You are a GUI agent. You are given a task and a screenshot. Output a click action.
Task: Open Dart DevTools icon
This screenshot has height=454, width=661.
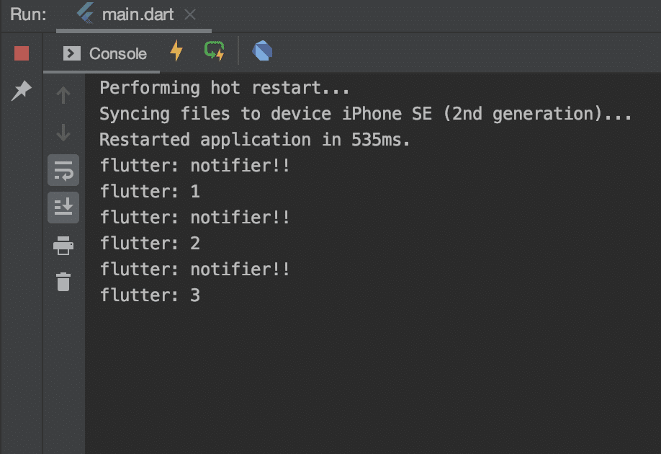click(x=262, y=51)
